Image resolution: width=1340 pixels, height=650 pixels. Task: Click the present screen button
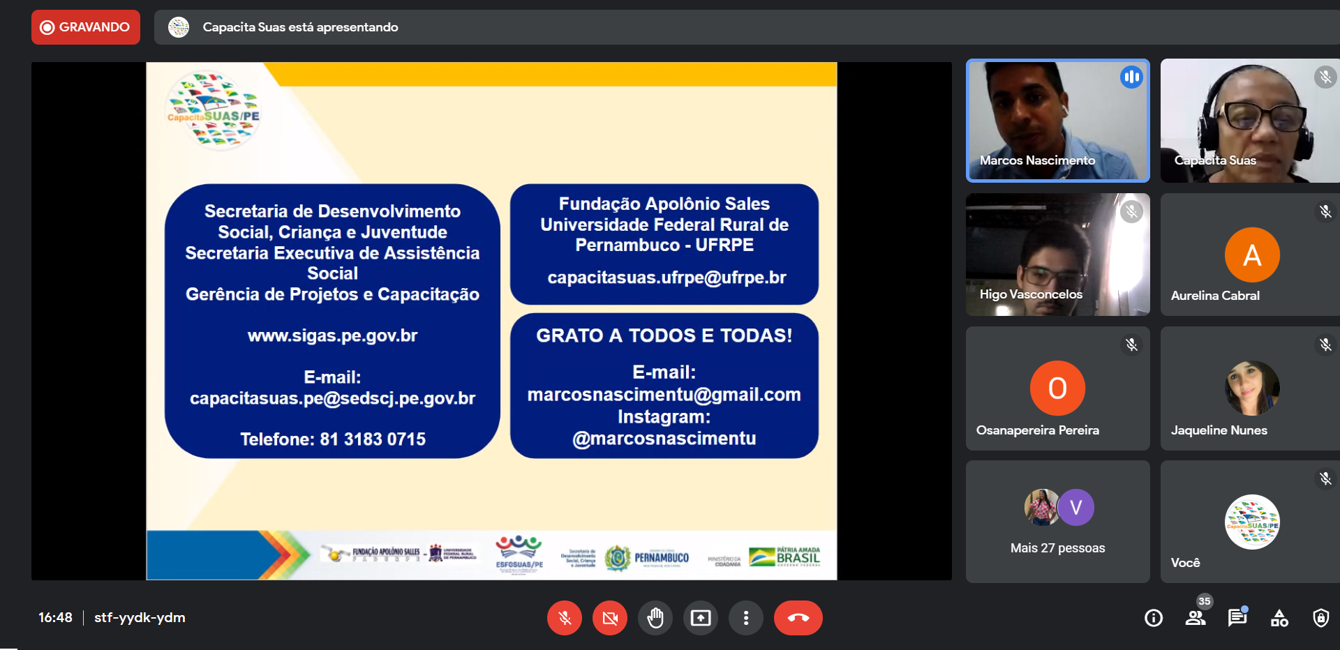click(x=701, y=618)
